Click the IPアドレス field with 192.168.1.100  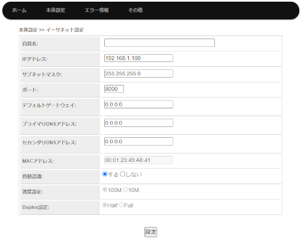(138, 58)
